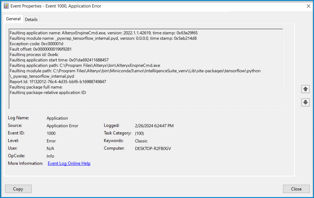The image size is (314, 198).
Task: Close the Event Properties dialog with X
Action: click(x=308, y=6)
